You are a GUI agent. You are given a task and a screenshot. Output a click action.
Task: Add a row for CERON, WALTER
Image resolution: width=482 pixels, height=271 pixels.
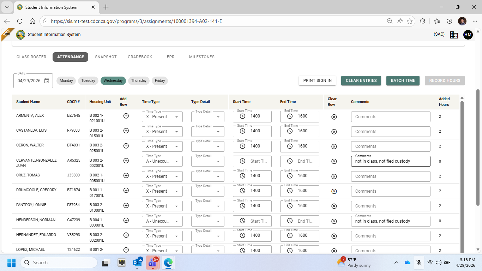tap(126, 145)
